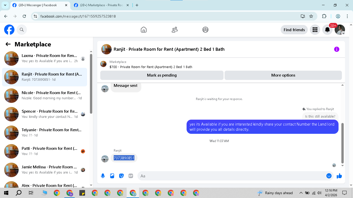The height and width of the screenshot is (198, 353).
Task: Click the Facebook logo icon
Action: coord(9,30)
